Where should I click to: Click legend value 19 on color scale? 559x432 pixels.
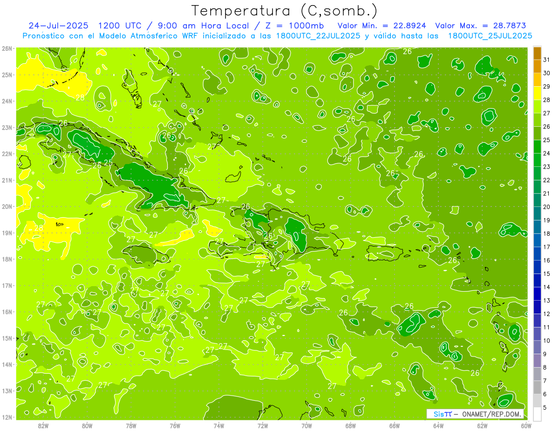547,220
